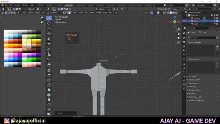
Task: Select the Scale tool
Action: pyautogui.click(x=49, y=39)
